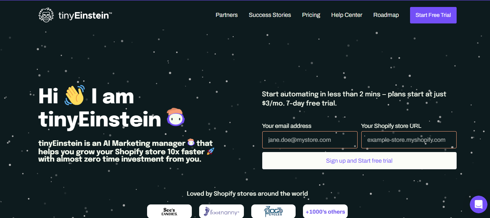Open the chat support bubble icon

pyautogui.click(x=479, y=204)
